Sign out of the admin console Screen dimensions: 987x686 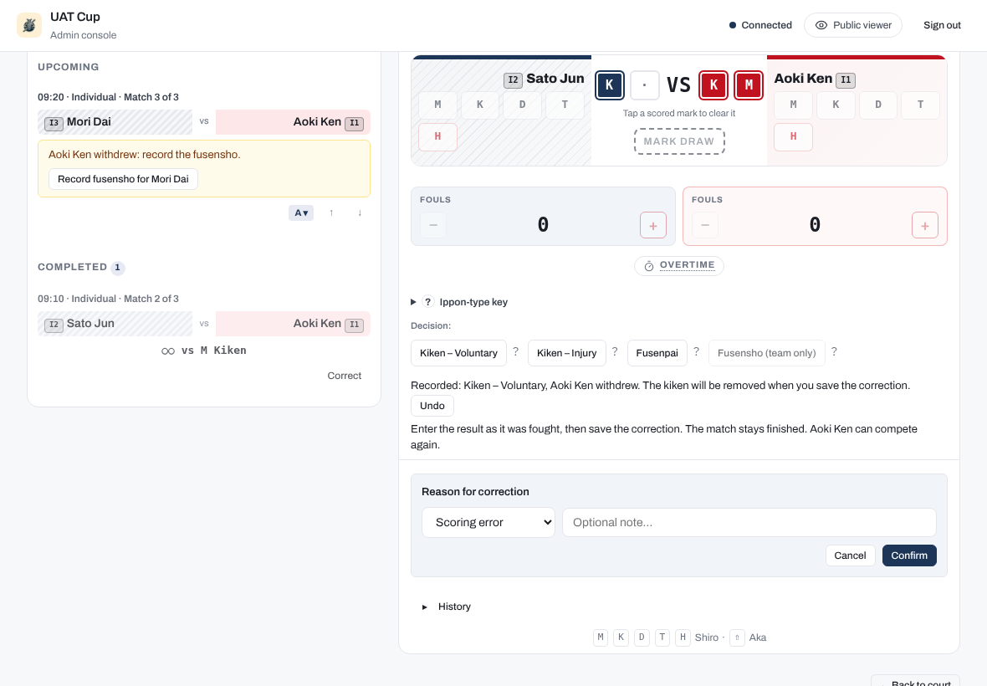[942, 25]
